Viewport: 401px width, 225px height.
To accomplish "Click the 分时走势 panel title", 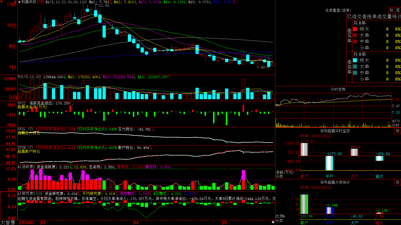I will click(x=338, y=89).
